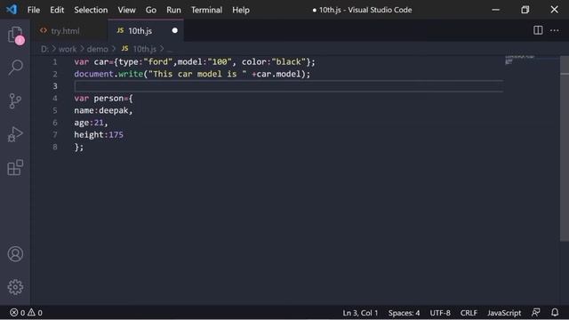The width and height of the screenshot is (569, 320).
Task: Open the notifications bell
Action: (x=555, y=312)
